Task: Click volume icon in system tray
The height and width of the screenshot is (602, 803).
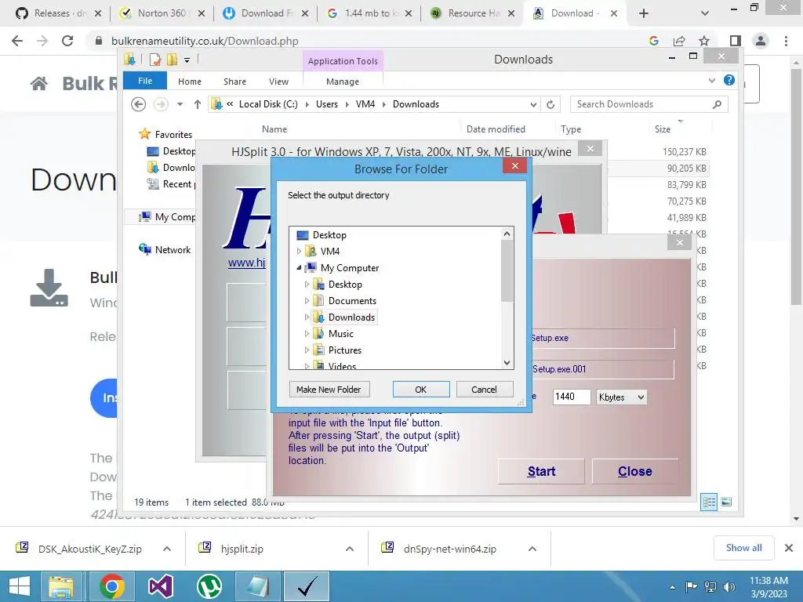Action: (x=729, y=586)
